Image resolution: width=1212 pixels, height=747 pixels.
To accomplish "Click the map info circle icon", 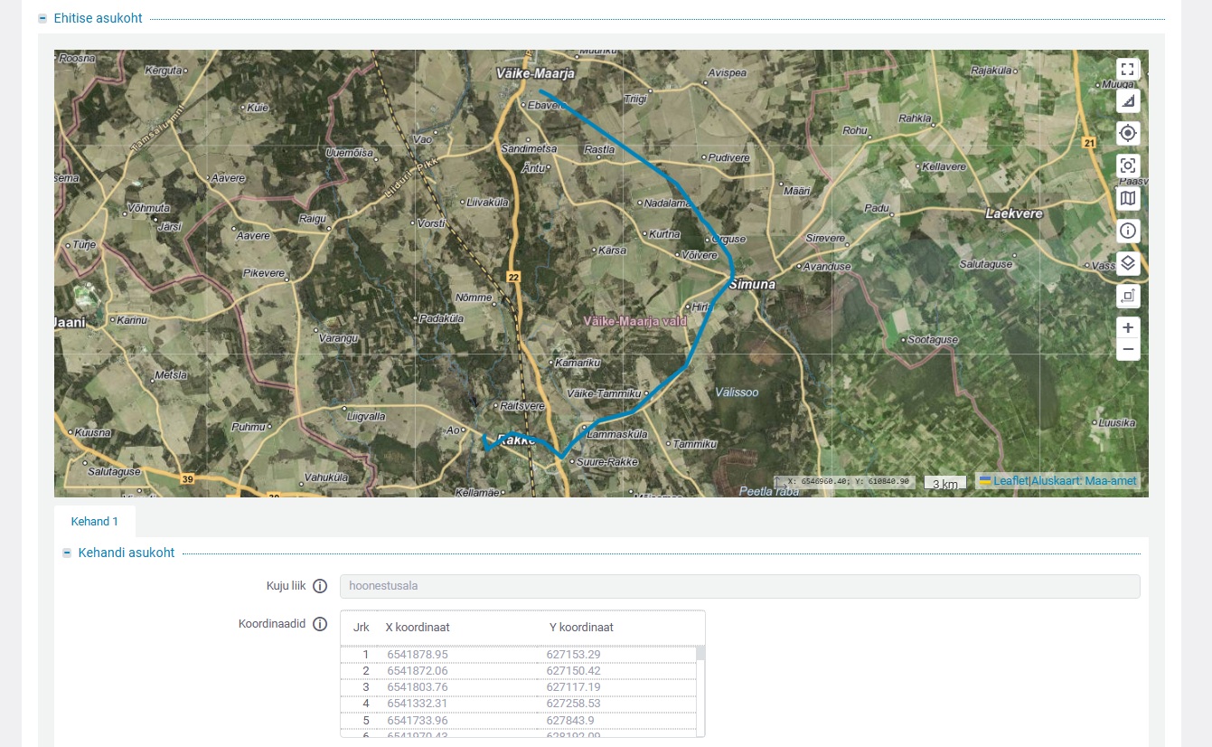I will [x=1127, y=231].
